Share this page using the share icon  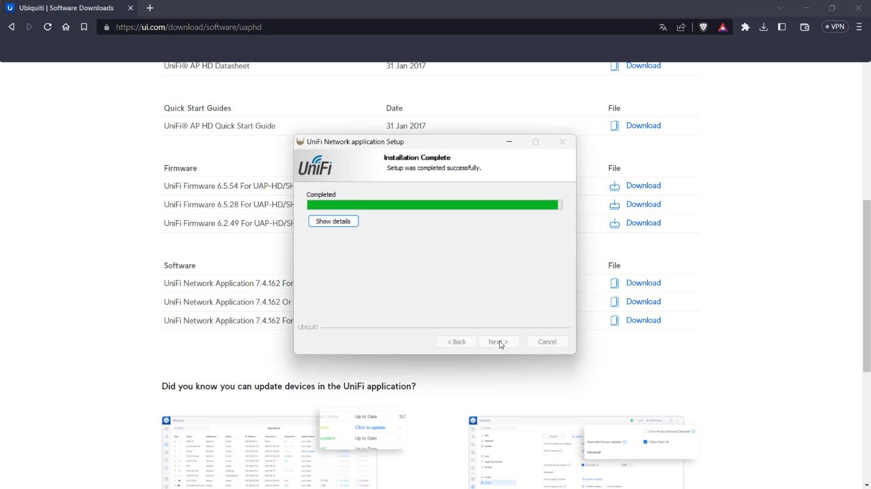click(x=681, y=27)
